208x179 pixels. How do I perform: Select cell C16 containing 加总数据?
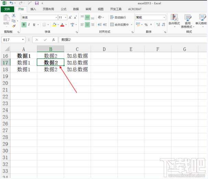pos(77,56)
